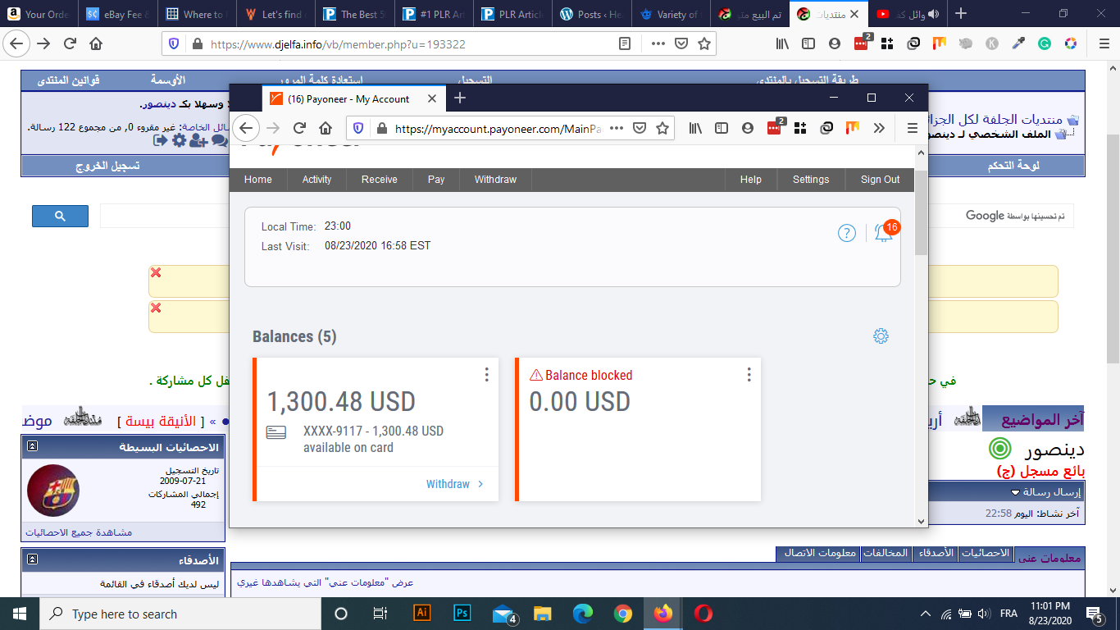Click تسجيل الخروج logout link on forum
This screenshot has width=1120, height=630.
(107, 165)
